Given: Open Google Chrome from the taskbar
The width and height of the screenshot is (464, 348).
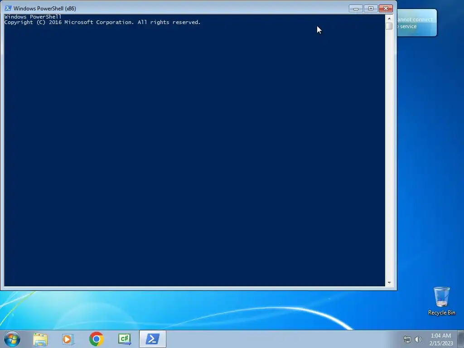Looking at the screenshot, I should [x=96, y=339].
